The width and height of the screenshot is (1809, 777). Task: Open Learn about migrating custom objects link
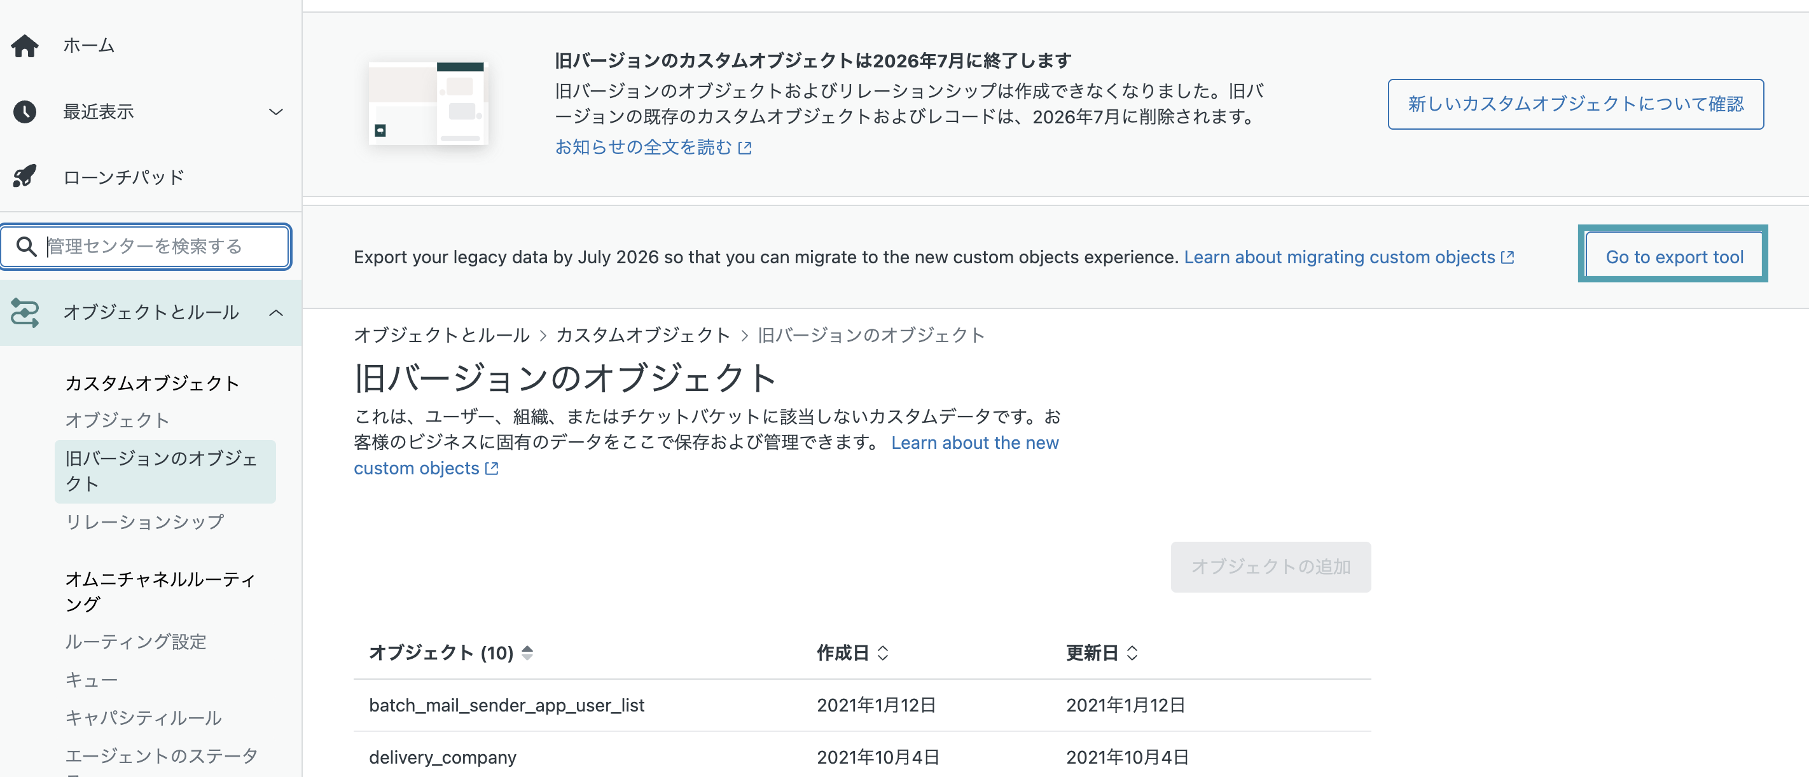click(1348, 257)
